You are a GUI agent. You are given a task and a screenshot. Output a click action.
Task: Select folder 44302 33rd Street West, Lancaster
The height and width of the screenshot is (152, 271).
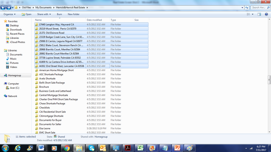pos(91,66)
